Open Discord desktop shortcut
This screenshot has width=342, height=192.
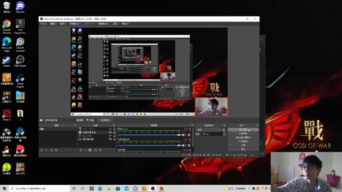tap(20, 7)
